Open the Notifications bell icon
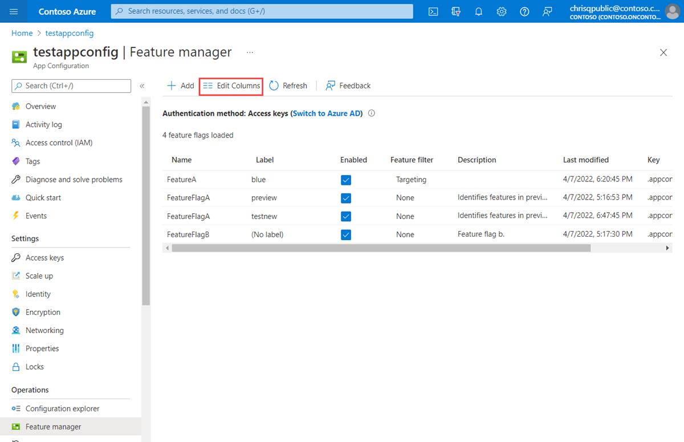684x442 pixels. (479, 11)
